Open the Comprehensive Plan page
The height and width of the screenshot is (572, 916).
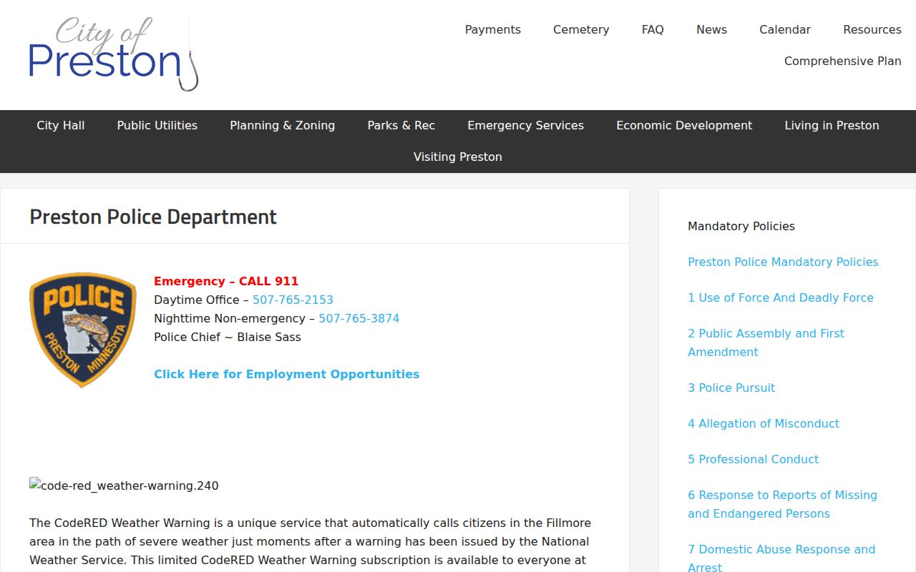click(843, 61)
